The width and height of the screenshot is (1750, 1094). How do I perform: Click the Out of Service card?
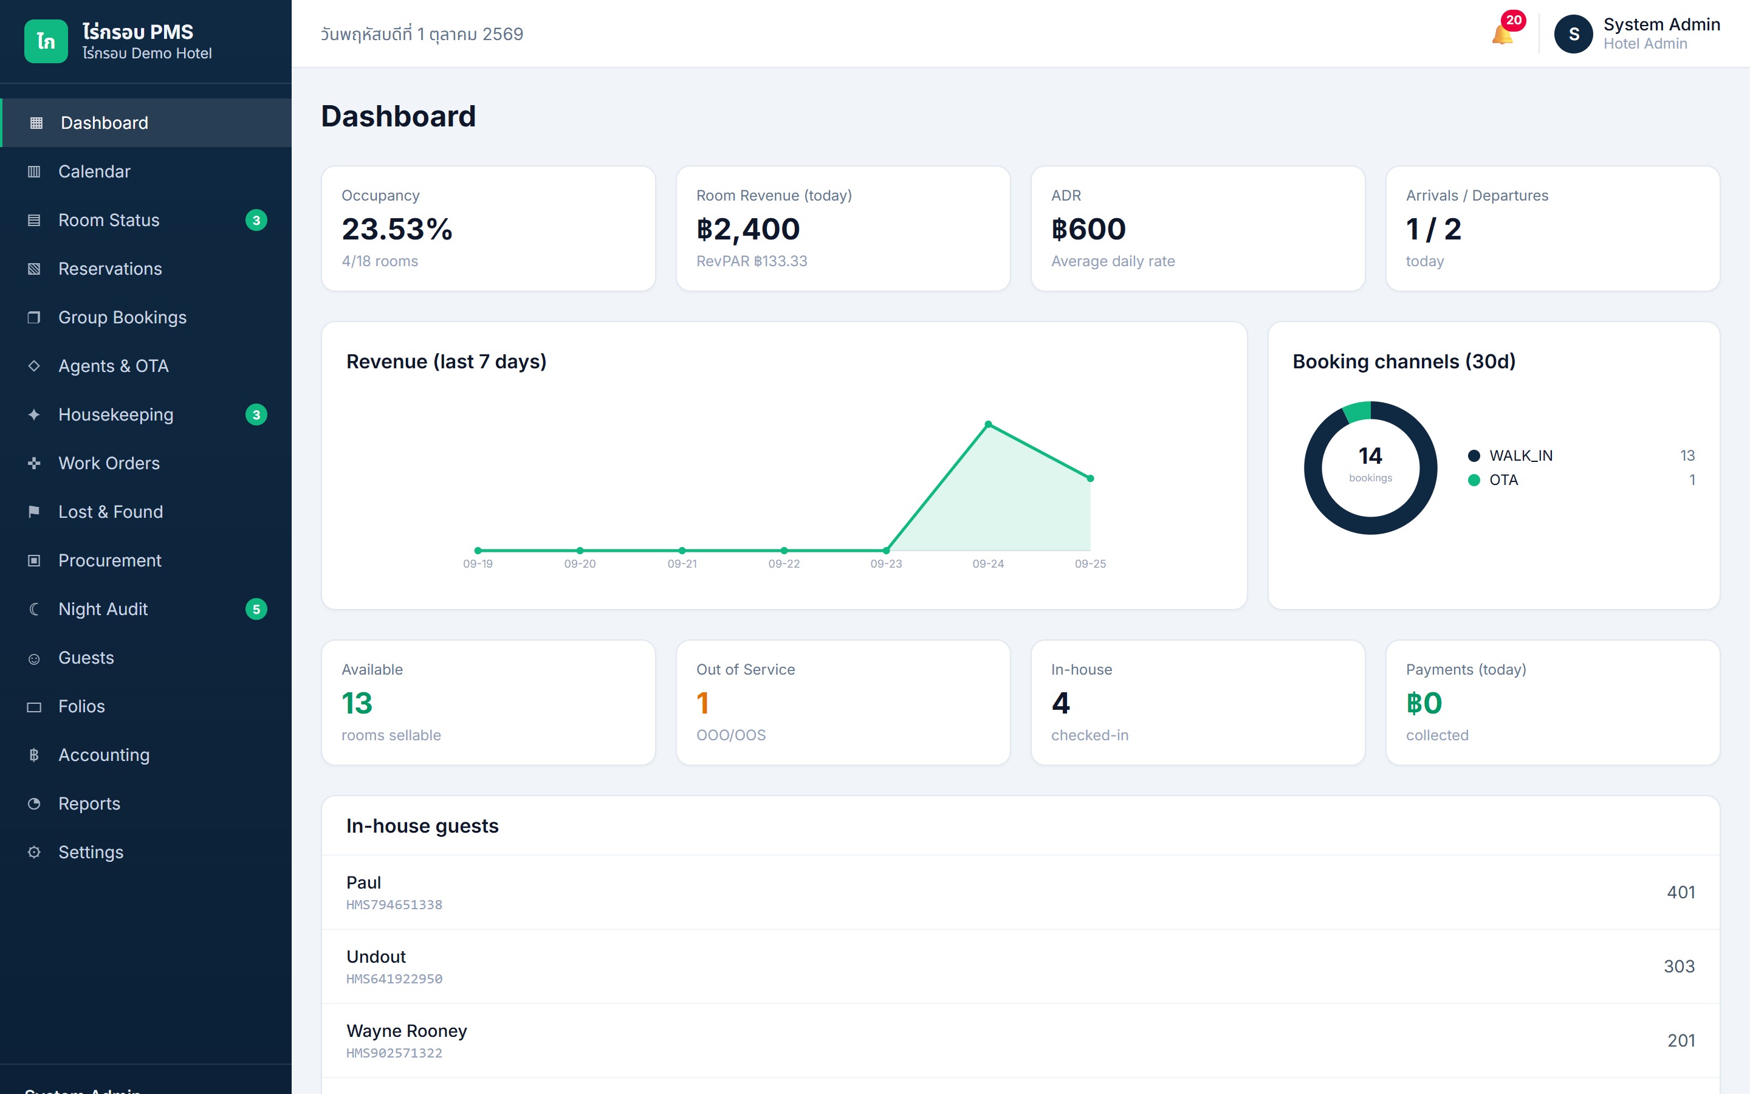coord(843,703)
